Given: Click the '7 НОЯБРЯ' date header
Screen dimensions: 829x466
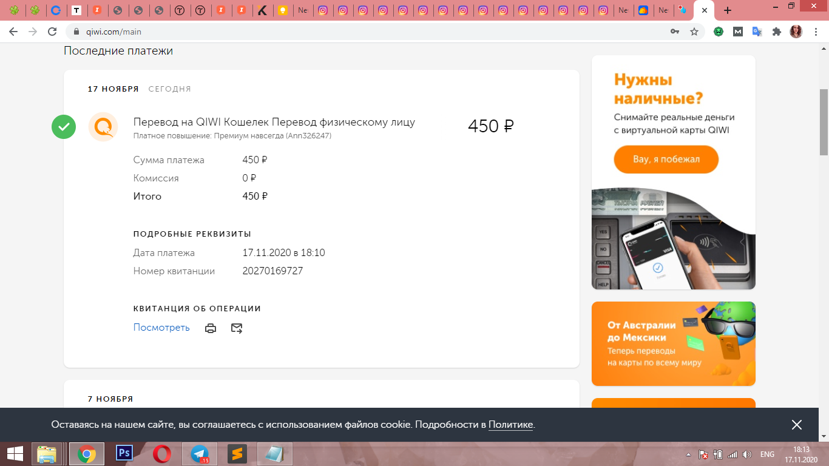Looking at the screenshot, I should (x=110, y=399).
